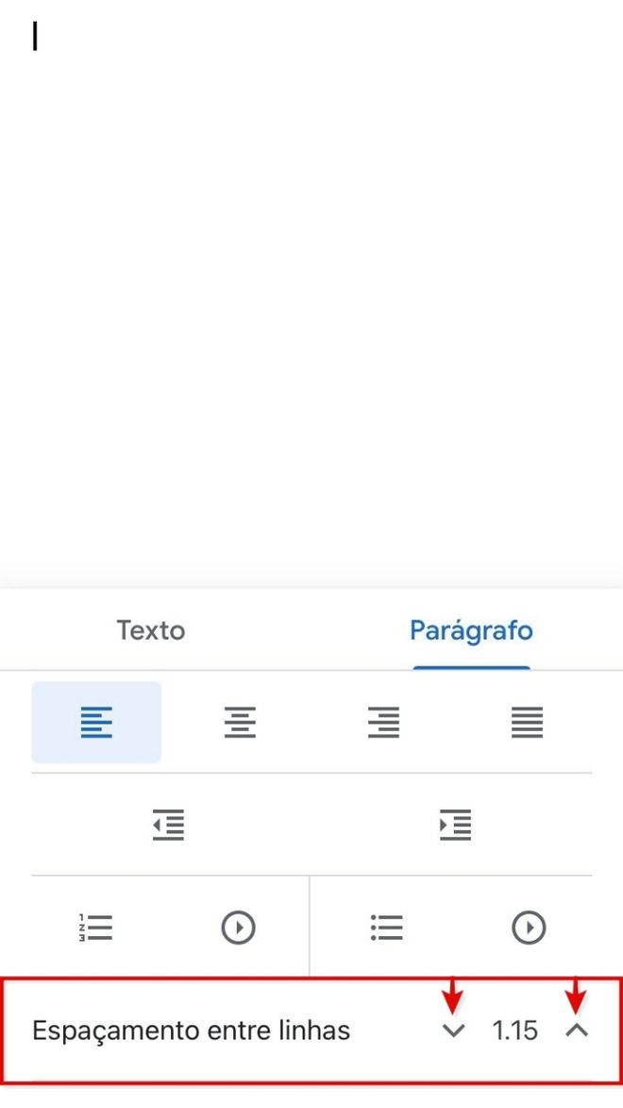Toggle bulleted list formatting
The height and width of the screenshot is (1108, 623).
(x=386, y=927)
